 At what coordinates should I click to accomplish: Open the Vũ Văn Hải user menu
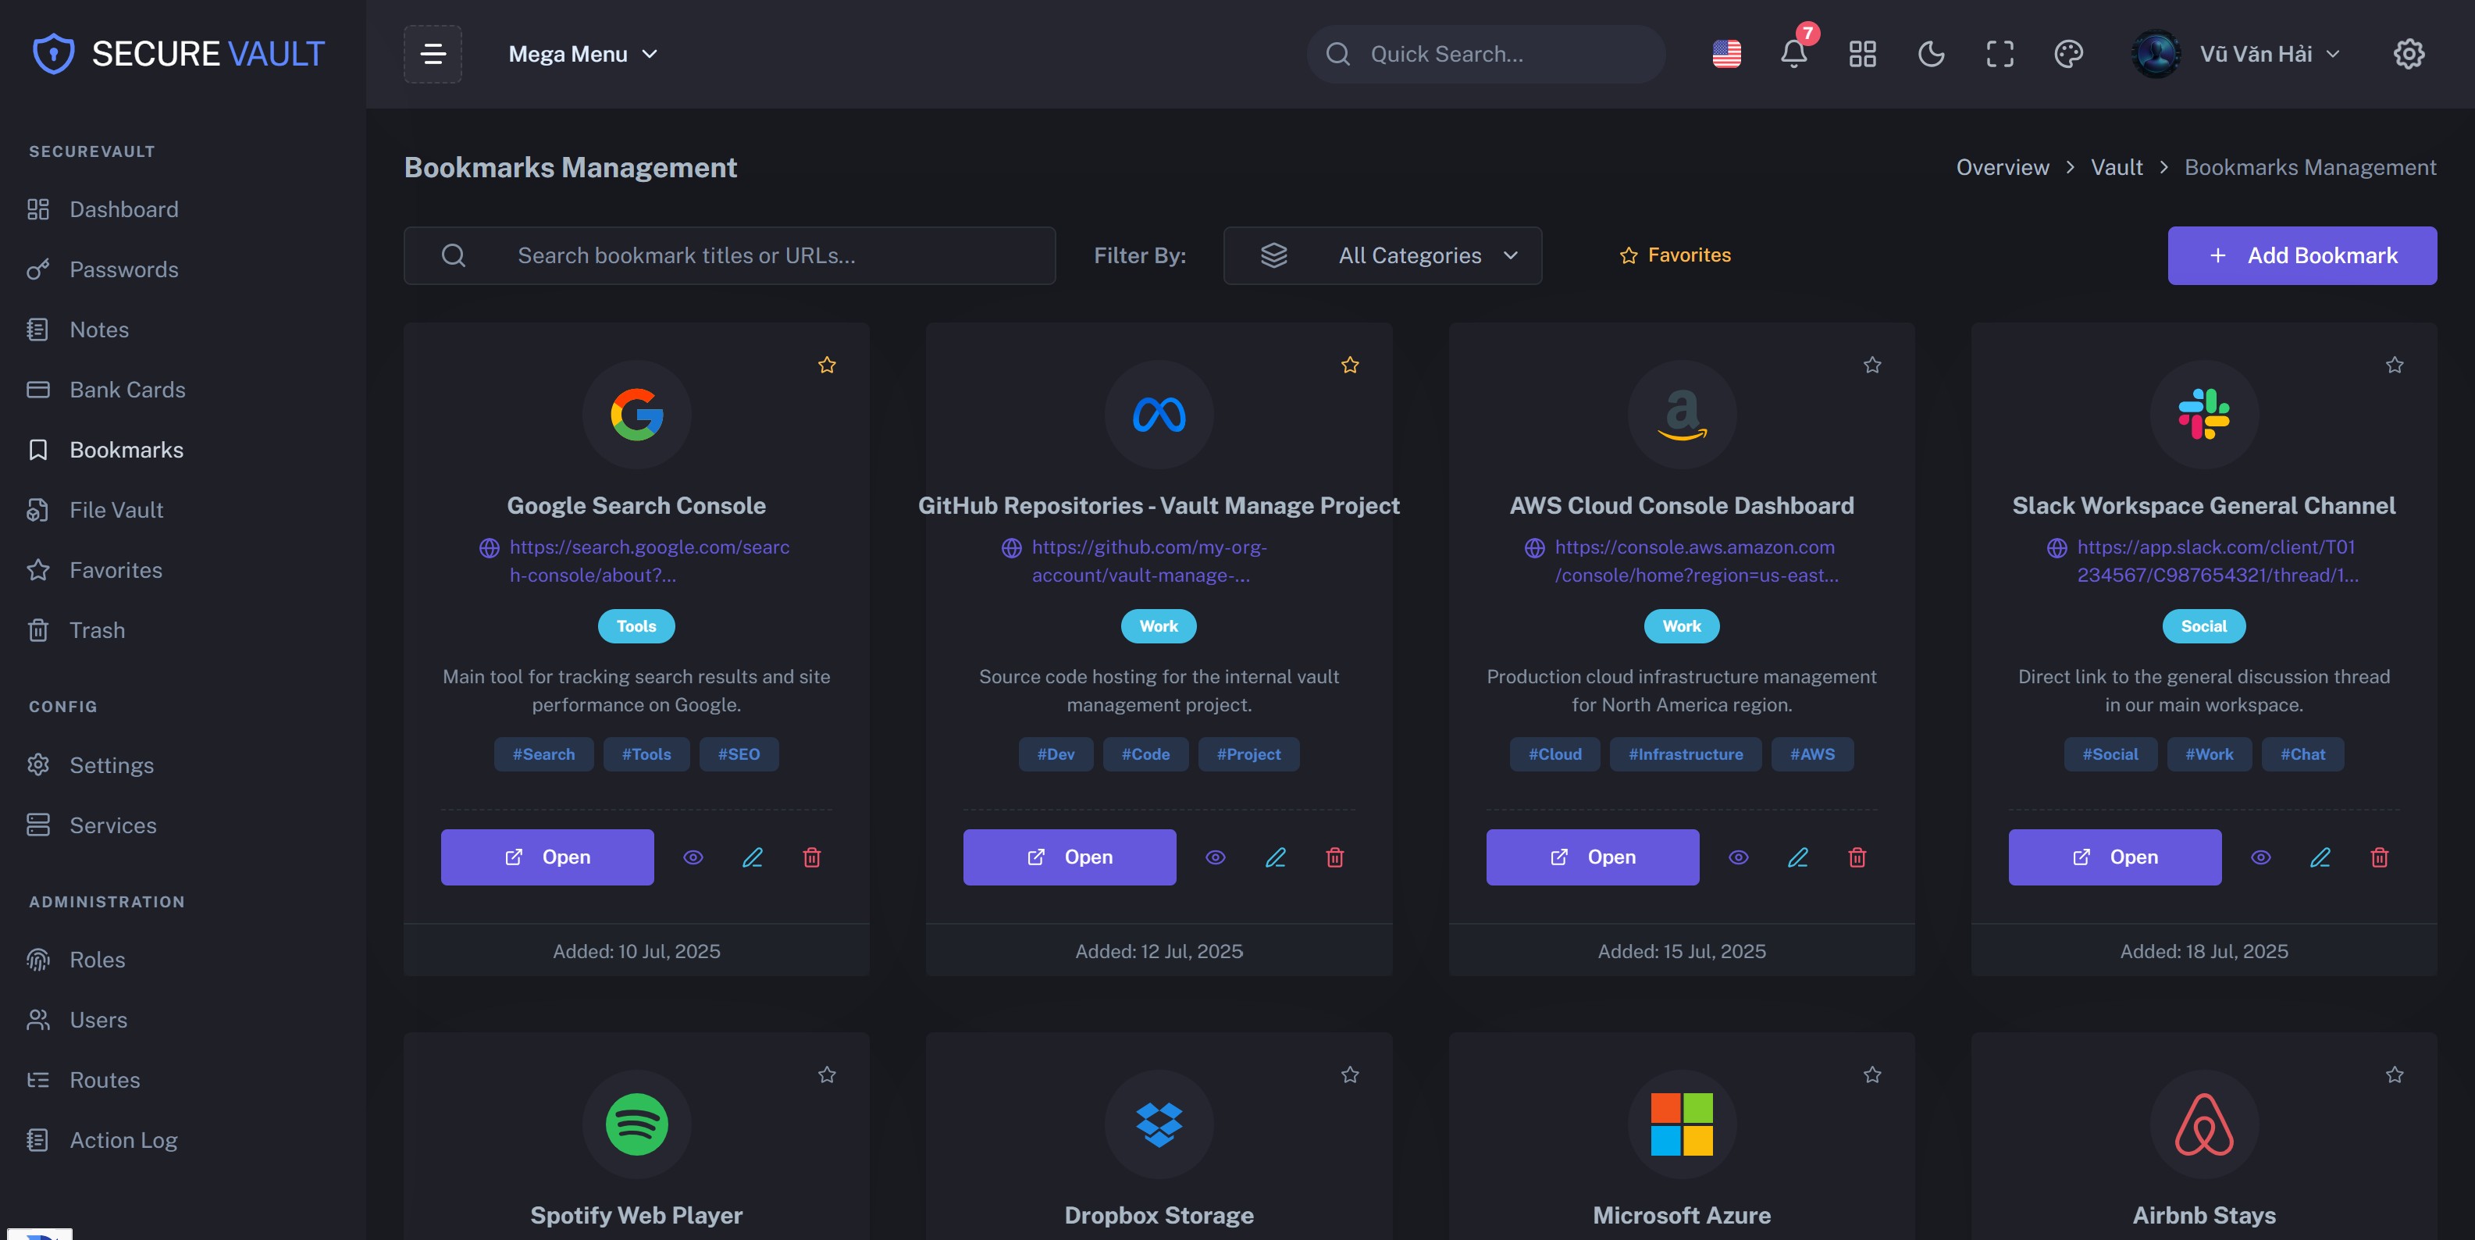[2236, 54]
